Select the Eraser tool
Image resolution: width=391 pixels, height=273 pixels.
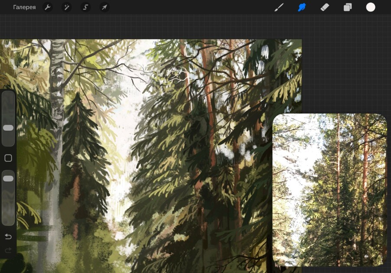pyautogui.click(x=325, y=7)
